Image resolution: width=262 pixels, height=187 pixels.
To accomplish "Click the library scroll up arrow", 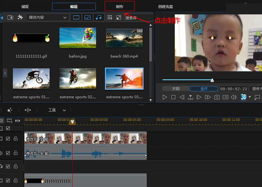I will (151, 25).
